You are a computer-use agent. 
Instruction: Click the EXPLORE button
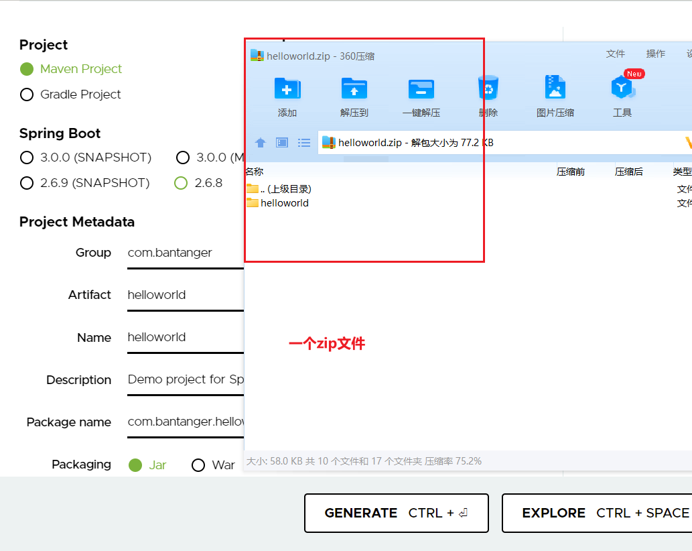(597, 513)
